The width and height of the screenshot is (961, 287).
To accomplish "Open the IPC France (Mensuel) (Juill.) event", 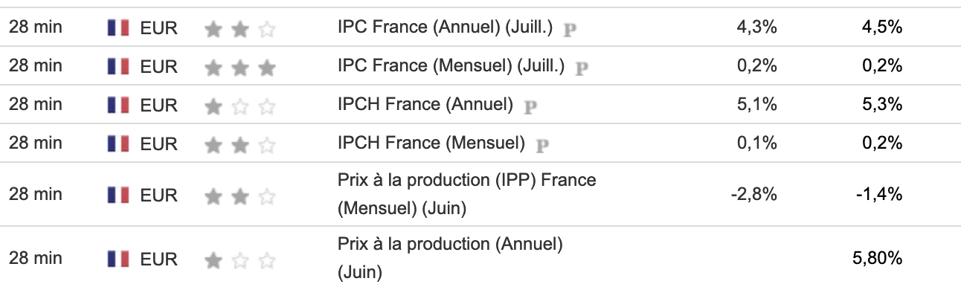I will [451, 67].
